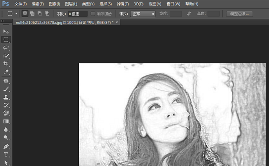Viewport: 269px width, 166px height.
Task: Click the 羽化 feather input field
Action: click(78, 14)
